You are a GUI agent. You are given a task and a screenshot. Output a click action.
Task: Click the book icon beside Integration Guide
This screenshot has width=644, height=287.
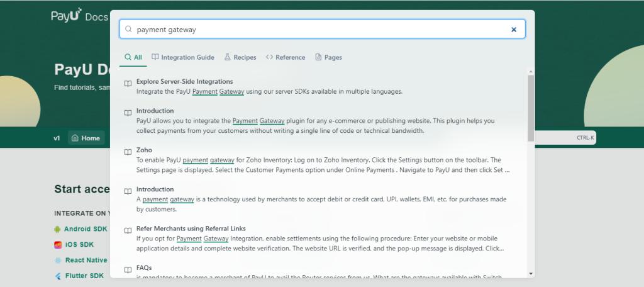coord(155,57)
